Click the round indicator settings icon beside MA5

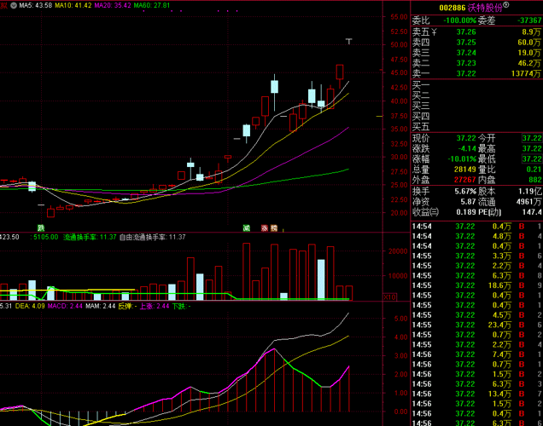pyautogui.click(x=14, y=5)
